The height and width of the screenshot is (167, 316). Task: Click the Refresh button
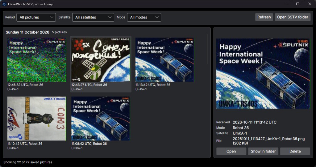tap(264, 17)
